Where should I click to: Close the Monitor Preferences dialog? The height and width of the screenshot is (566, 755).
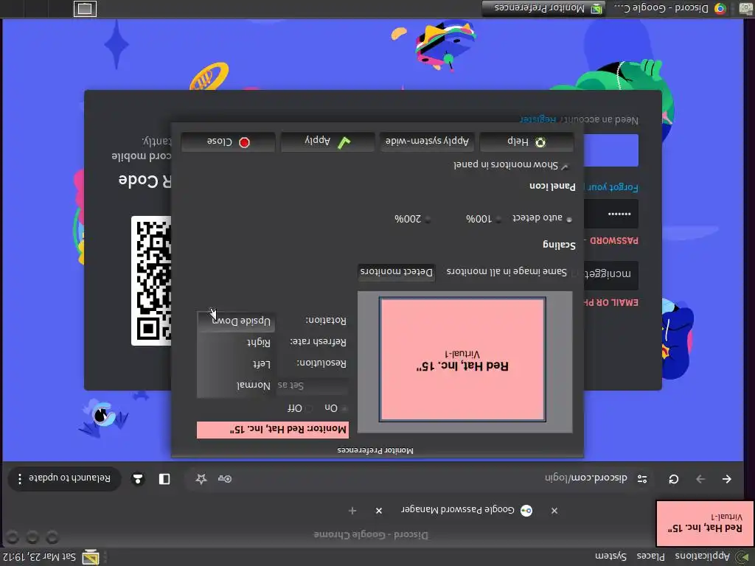pos(229,142)
